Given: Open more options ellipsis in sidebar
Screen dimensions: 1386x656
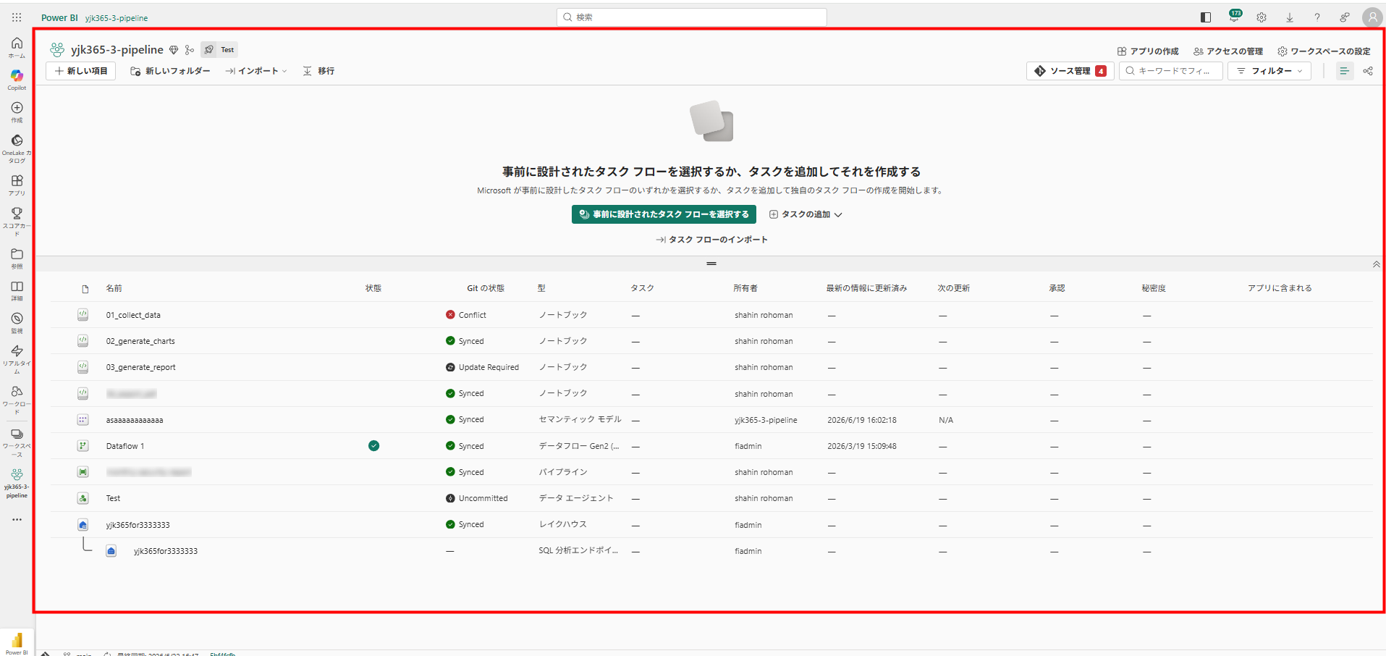Looking at the screenshot, I should (x=17, y=519).
